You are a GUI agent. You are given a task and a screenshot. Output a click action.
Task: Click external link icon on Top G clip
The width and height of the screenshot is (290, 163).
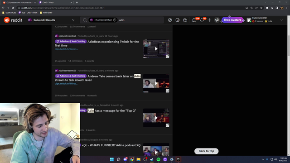(167, 125)
